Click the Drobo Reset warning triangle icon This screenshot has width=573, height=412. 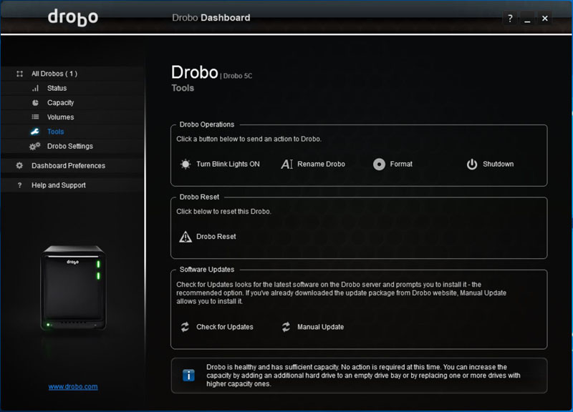click(x=186, y=237)
